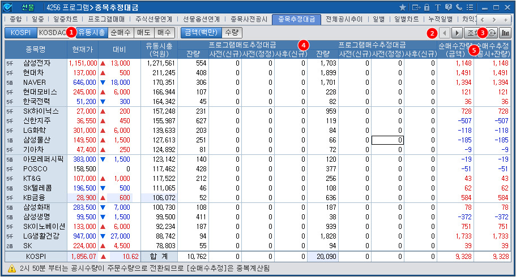Select the 삼성전자 row name
The height and width of the screenshot is (277, 516).
(37, 63)
